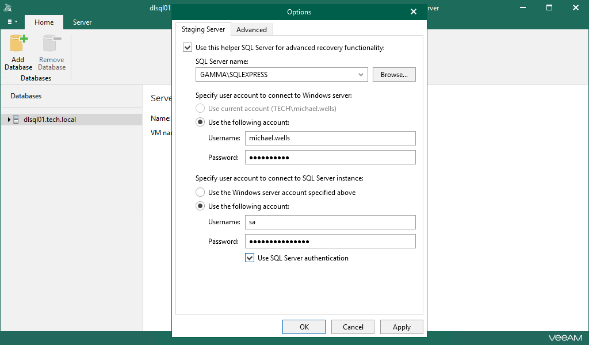Open the hamburger menu next to Home

[x=12, y=22]
